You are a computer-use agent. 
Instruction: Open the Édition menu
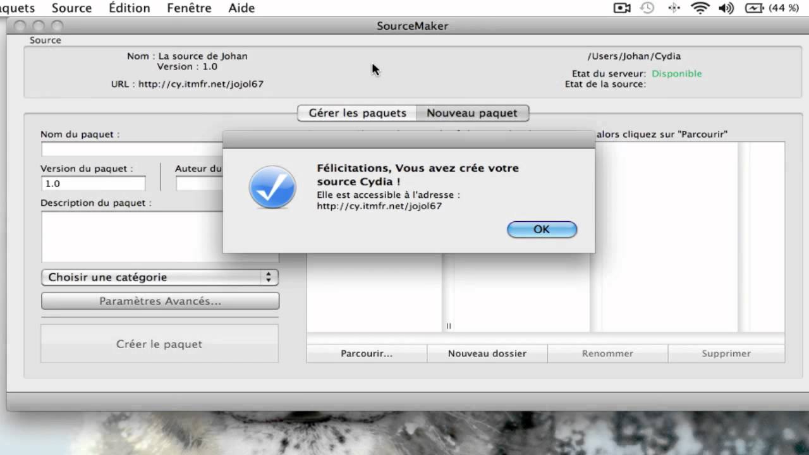pos(130,8)
